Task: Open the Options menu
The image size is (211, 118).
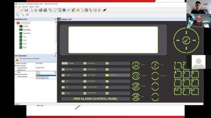Action: click(32, 7)
